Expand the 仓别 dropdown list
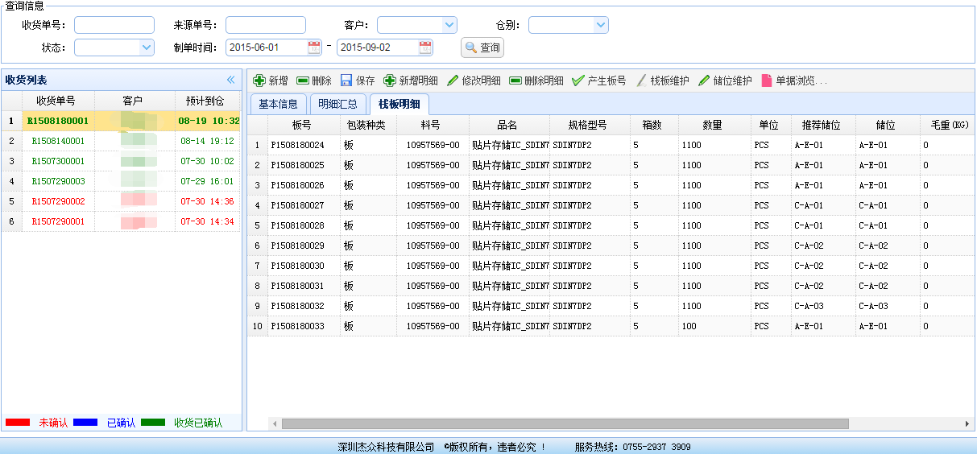The image size is (977, 454). click(x=601, y=25)
